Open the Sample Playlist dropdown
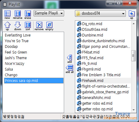Screen dimensions: 139x122 (49, 13)
